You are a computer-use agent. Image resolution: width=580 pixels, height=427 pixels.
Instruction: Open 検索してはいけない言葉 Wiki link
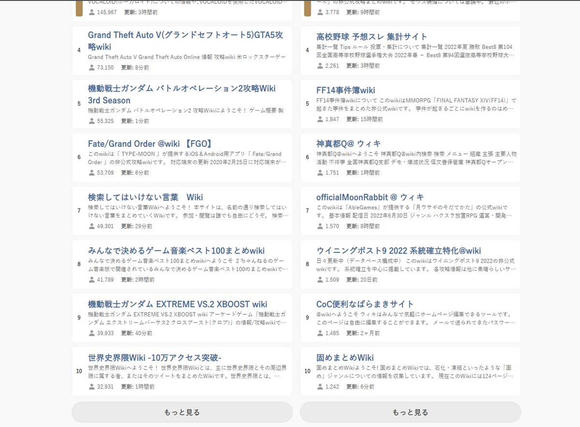coord(145,197)
